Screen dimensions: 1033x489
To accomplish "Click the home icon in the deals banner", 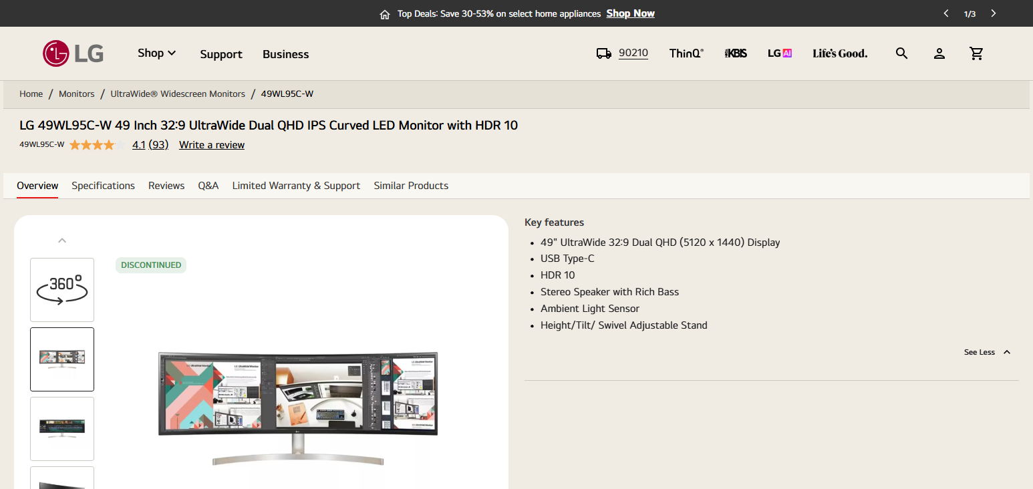I will [384, 13].
